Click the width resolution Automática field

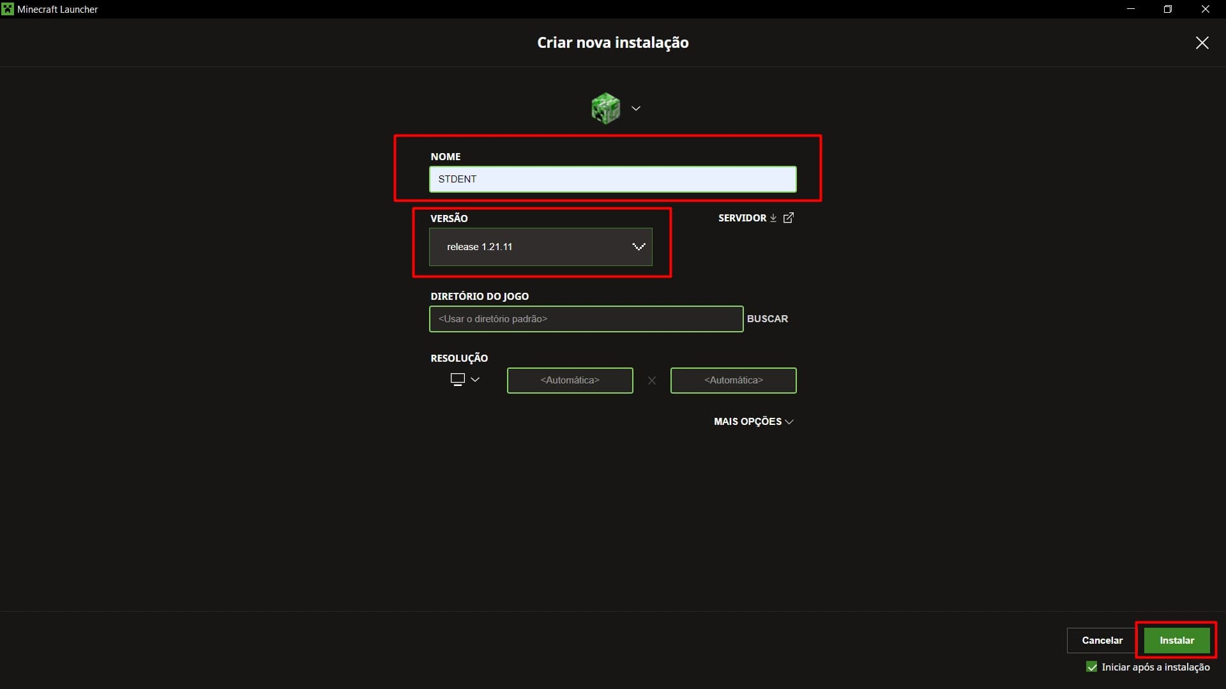point(570,380)
